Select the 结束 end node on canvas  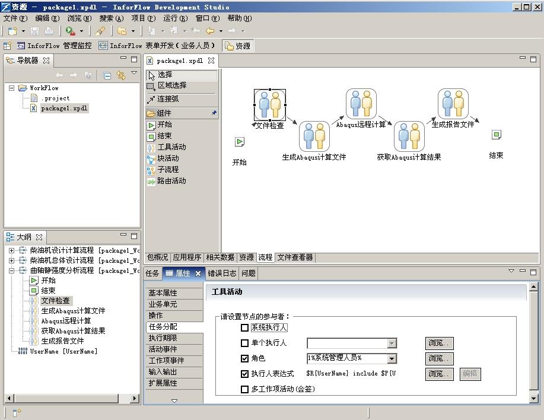pyautogui.click(x=497, y=135)
